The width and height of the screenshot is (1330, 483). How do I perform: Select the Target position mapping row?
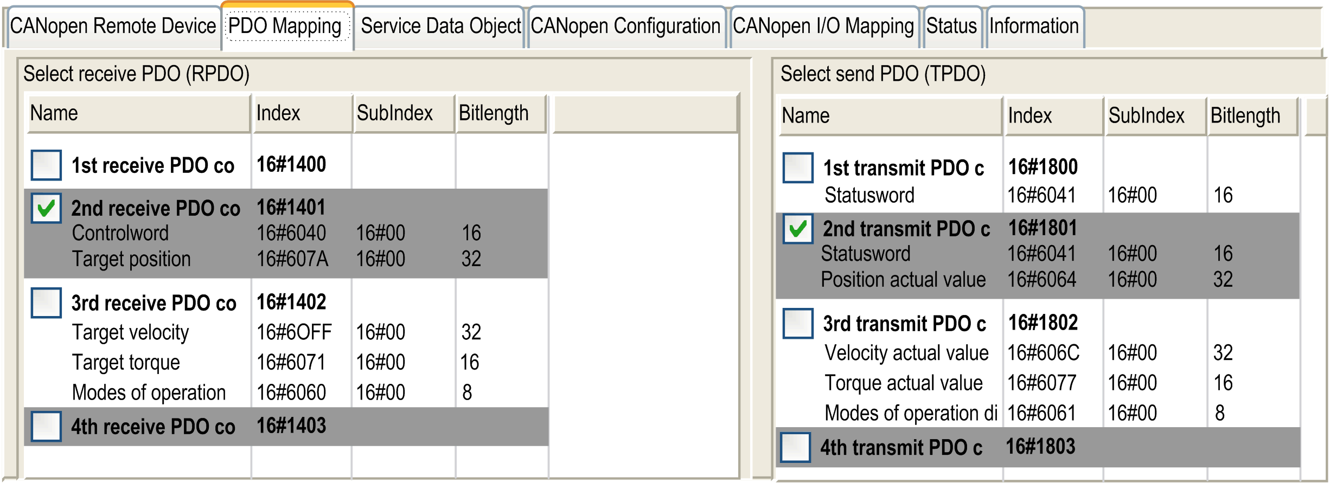pyautogui.click(x=131, y=259)
